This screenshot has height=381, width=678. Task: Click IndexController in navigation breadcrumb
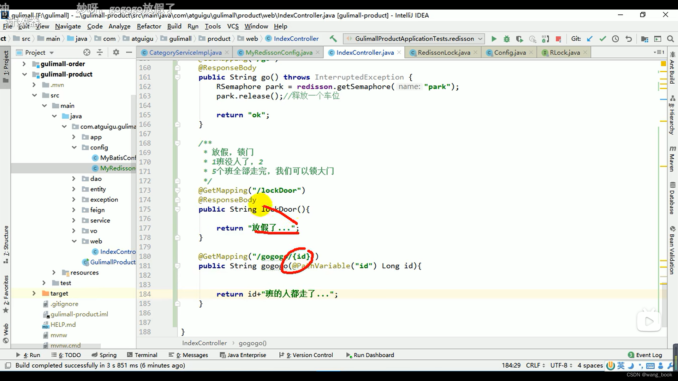(x=292, y=38)
